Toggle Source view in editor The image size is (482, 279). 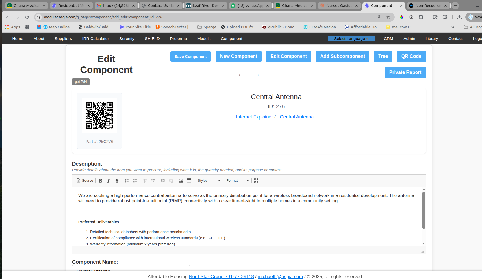pyautogui.click(x=85, y=181)
